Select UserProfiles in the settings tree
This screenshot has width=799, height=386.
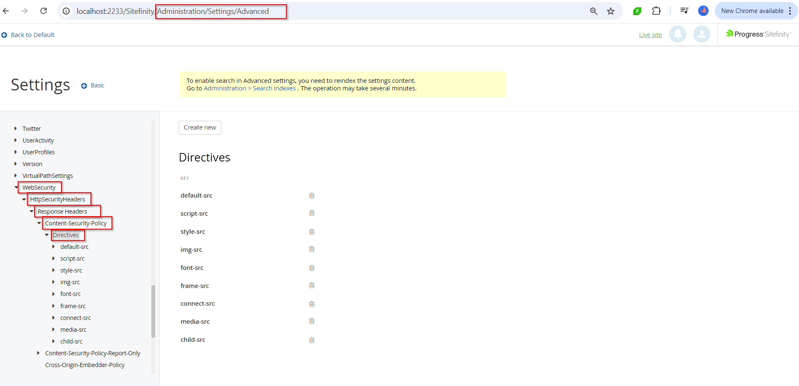pos(39,152)
